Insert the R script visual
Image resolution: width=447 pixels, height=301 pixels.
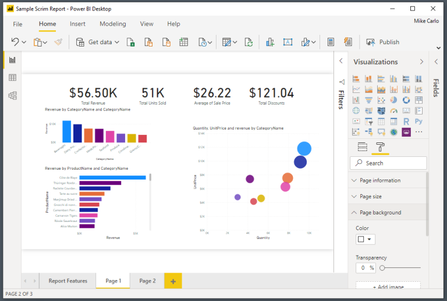(406, 121)
